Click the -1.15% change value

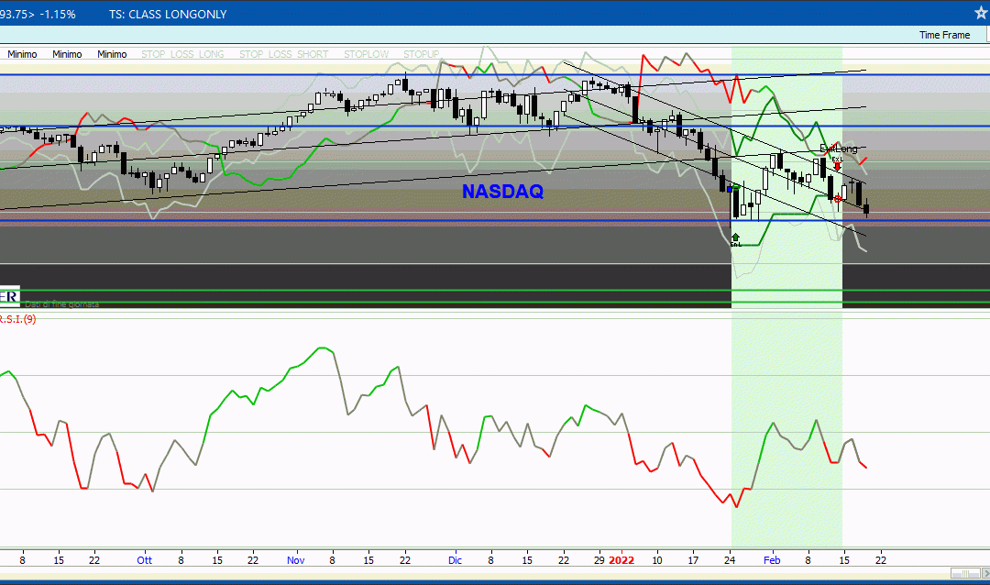[x=58, y=14]
